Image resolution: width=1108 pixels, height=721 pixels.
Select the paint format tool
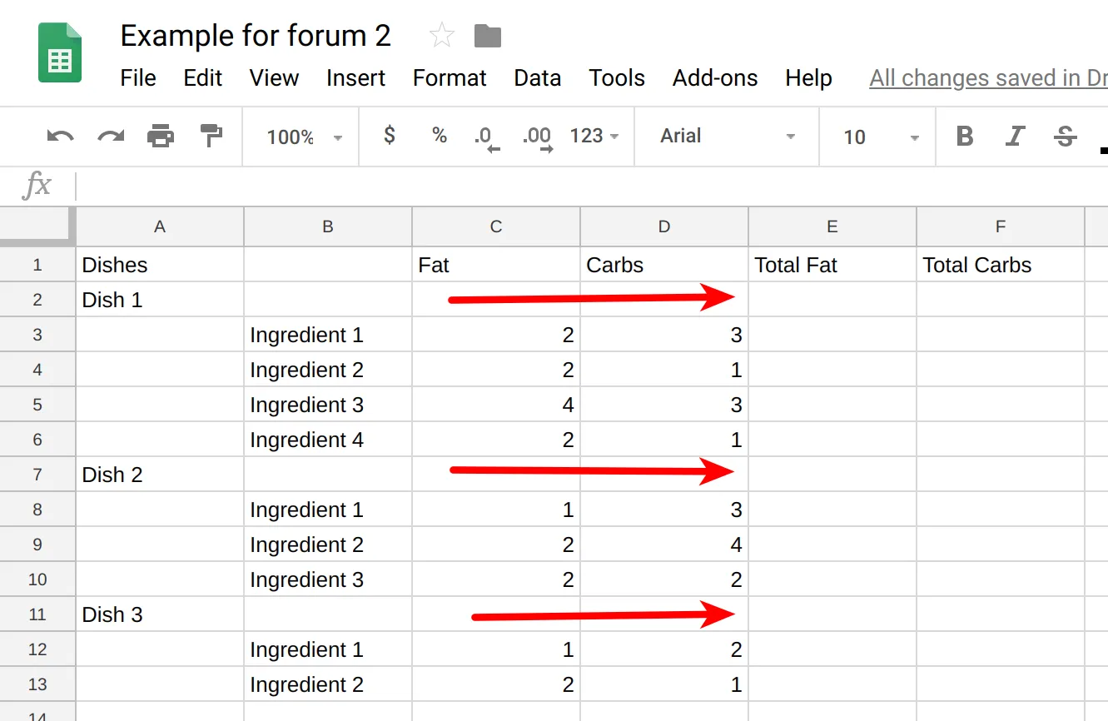[212, 137]
